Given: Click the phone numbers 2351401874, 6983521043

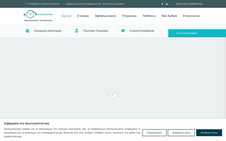Looking at the screenshot, I should (x=189, y=4).
